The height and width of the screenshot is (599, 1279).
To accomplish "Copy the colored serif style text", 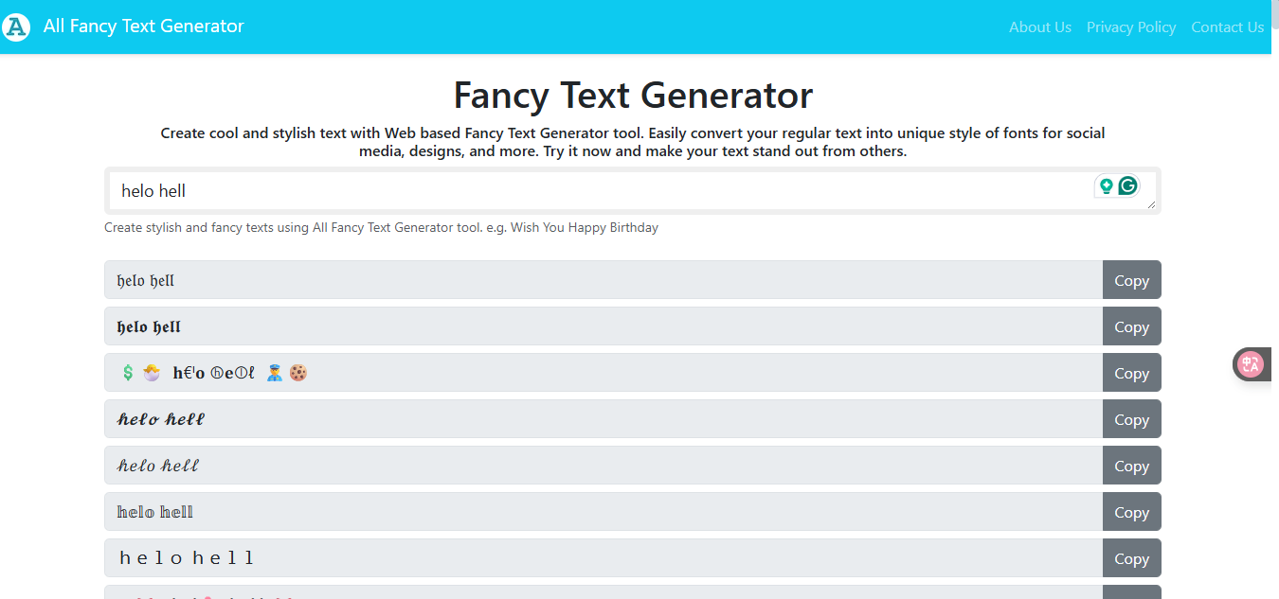I will click(x=1131, y=511).
